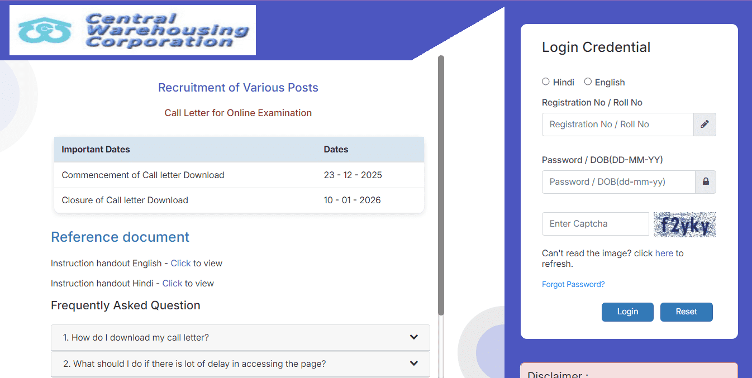Image resolution: width=752 pixels, height=378 pixels.
Task: Click inside the Registration No input box
Action: [617, 124]
